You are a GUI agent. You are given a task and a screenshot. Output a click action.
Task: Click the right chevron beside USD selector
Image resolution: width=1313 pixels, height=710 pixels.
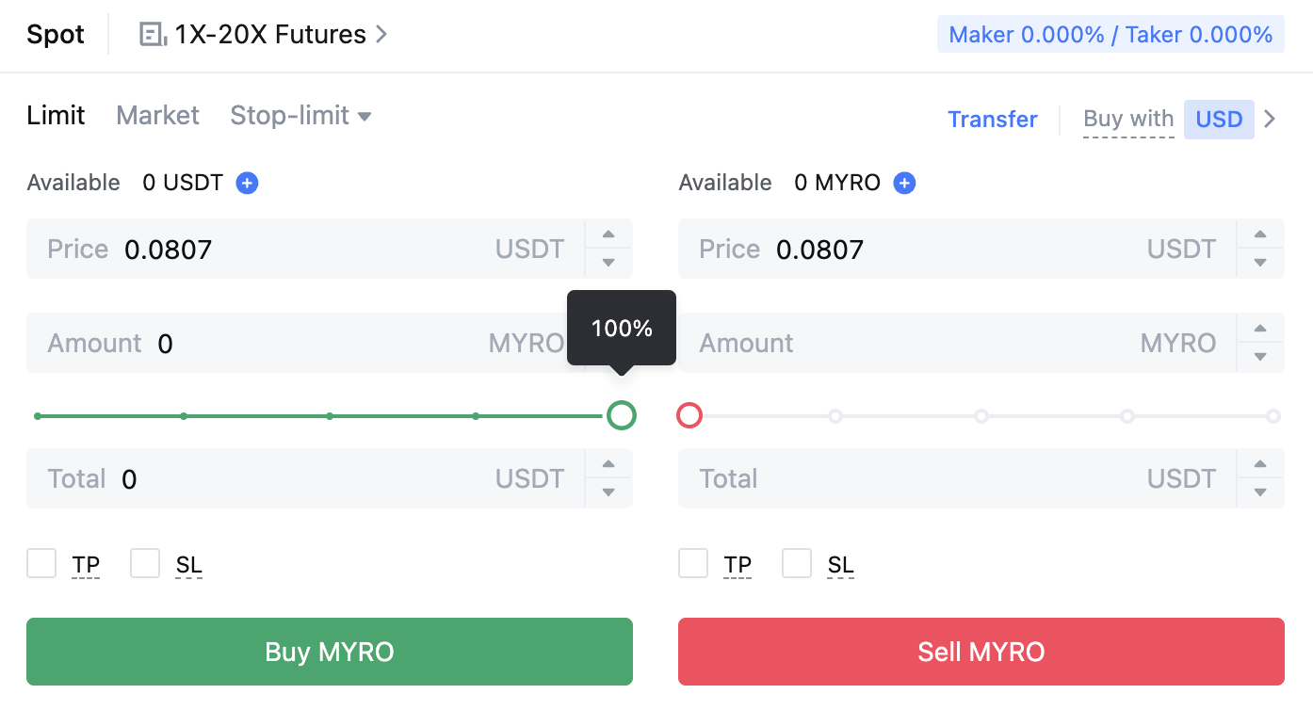pos(1270,120)
